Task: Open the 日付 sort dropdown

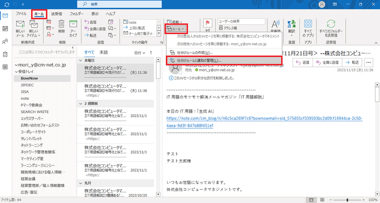Action: tap(140, 53)
